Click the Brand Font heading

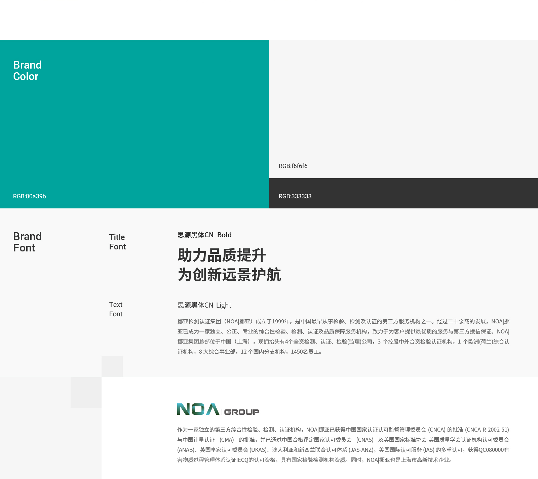[27, 242]
